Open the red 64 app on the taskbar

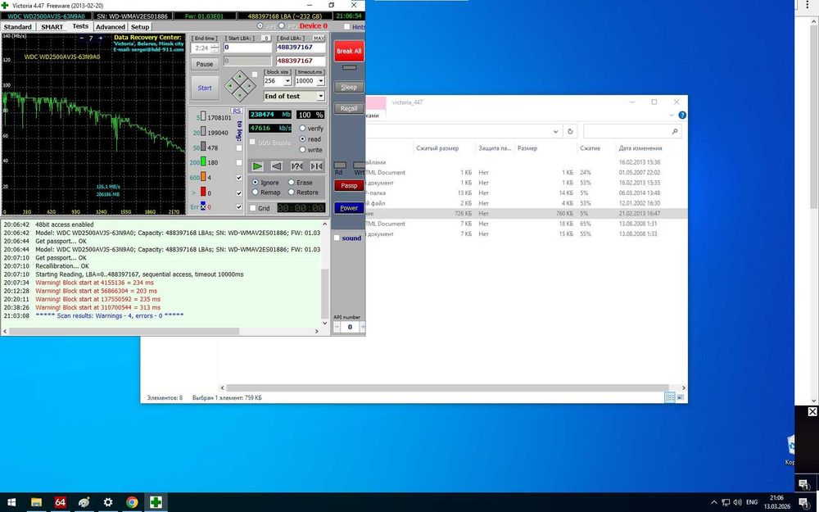(60, 503)
